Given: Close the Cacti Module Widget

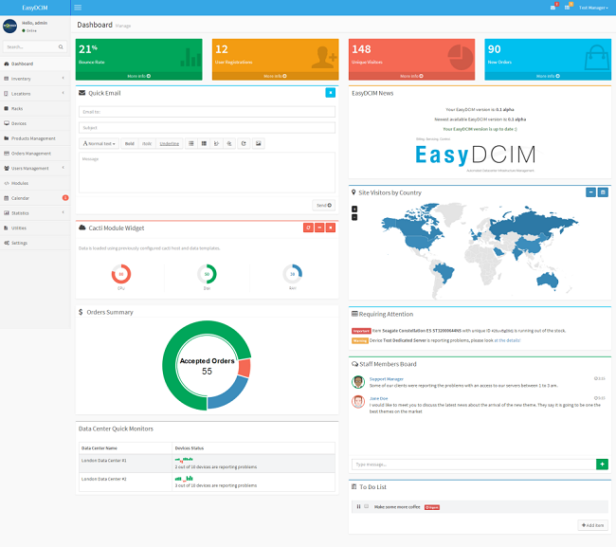Looking at the screenshot, I should click(331, 228).
